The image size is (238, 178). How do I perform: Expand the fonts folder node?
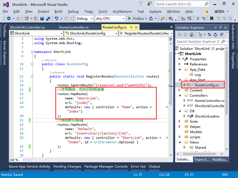pyautogui.click(x=179, y=121)
